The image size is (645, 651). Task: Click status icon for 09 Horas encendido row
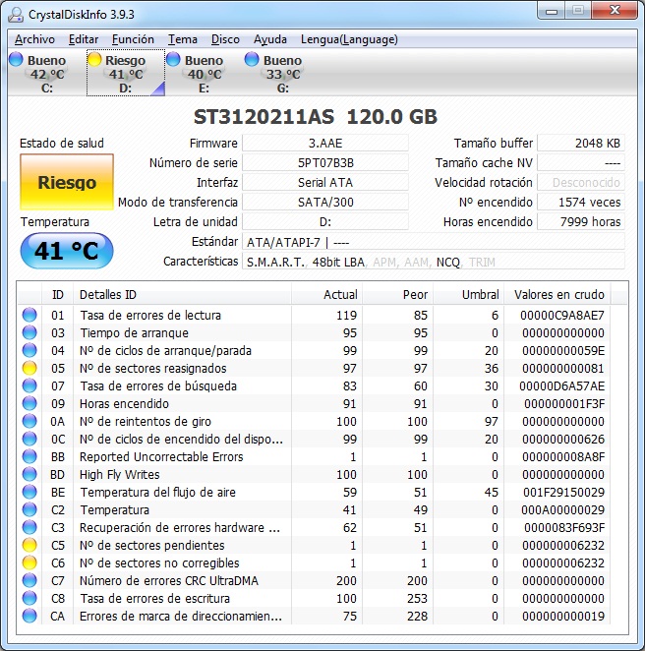point(29,403)
